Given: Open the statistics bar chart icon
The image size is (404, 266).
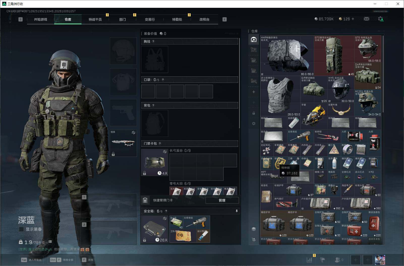Looking at the screenshot, I should coord(309,260).
